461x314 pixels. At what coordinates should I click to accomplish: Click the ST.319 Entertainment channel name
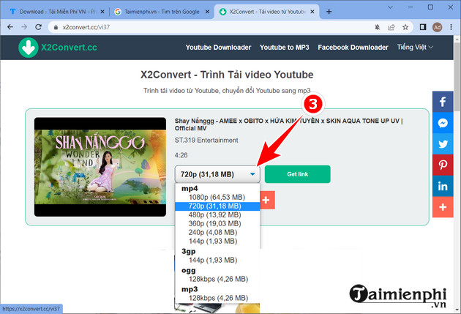(x=206, y=141)
